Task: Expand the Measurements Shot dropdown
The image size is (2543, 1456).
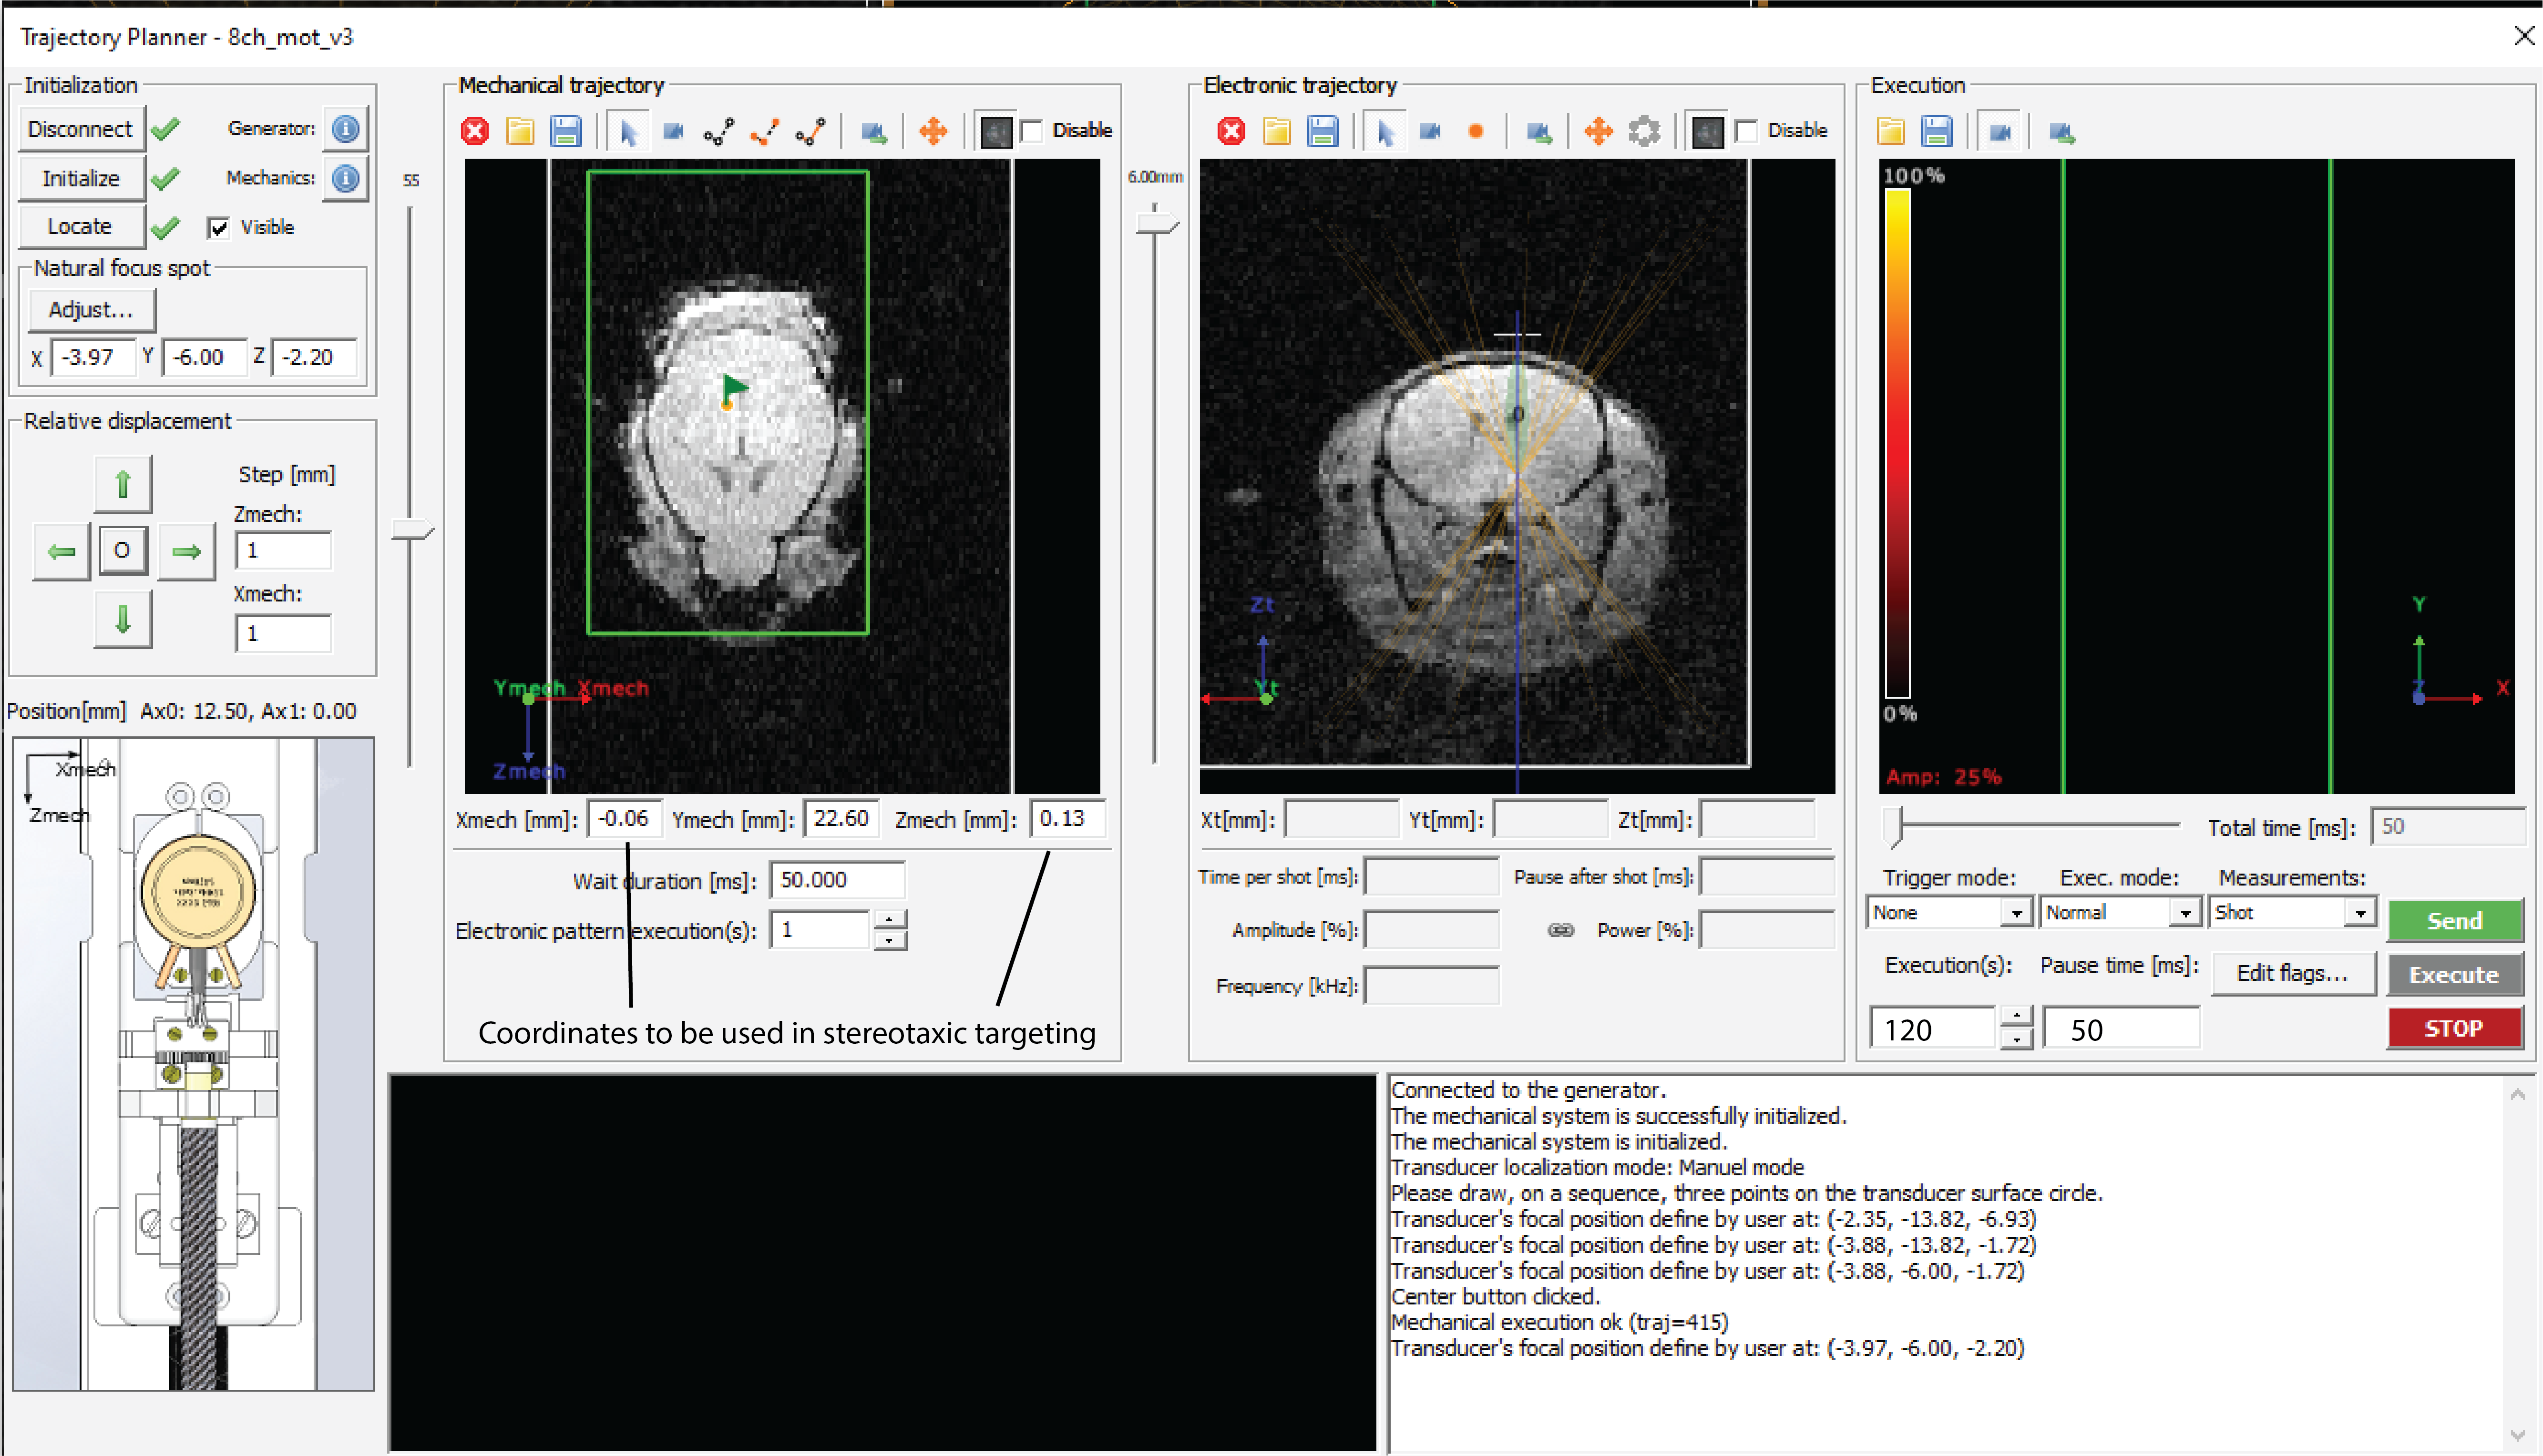Action: (x=2359, y=913)
